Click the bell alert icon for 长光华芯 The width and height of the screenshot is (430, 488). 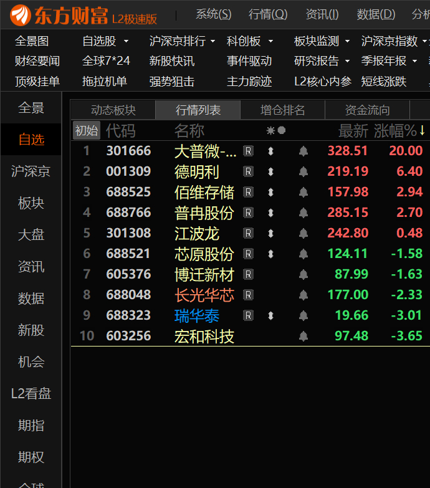click(303, 295)
